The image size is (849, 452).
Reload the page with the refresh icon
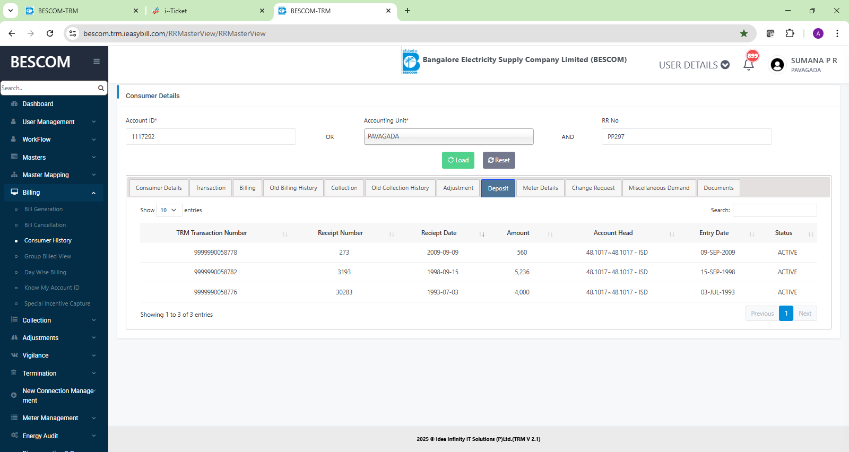[x=50, y=33]
